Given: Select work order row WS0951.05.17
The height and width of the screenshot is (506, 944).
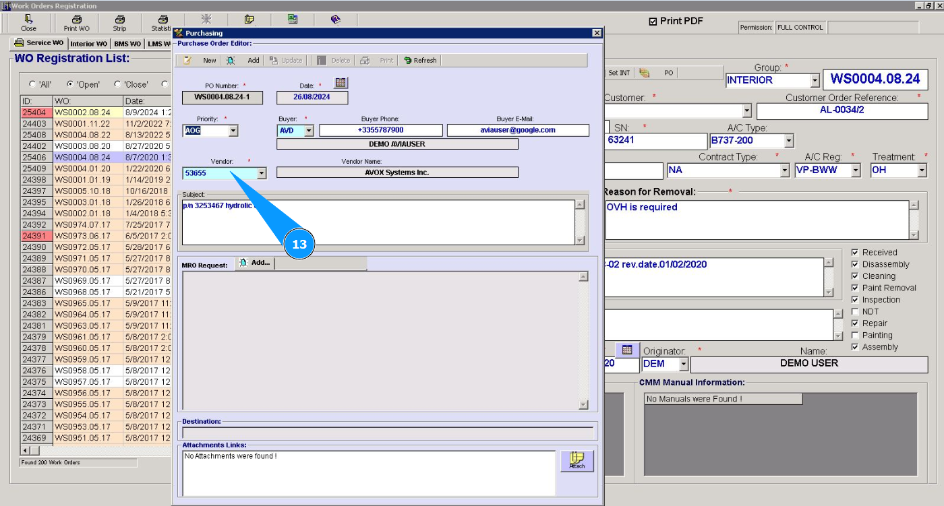Looking at the screenshot, I should point(95,438).
